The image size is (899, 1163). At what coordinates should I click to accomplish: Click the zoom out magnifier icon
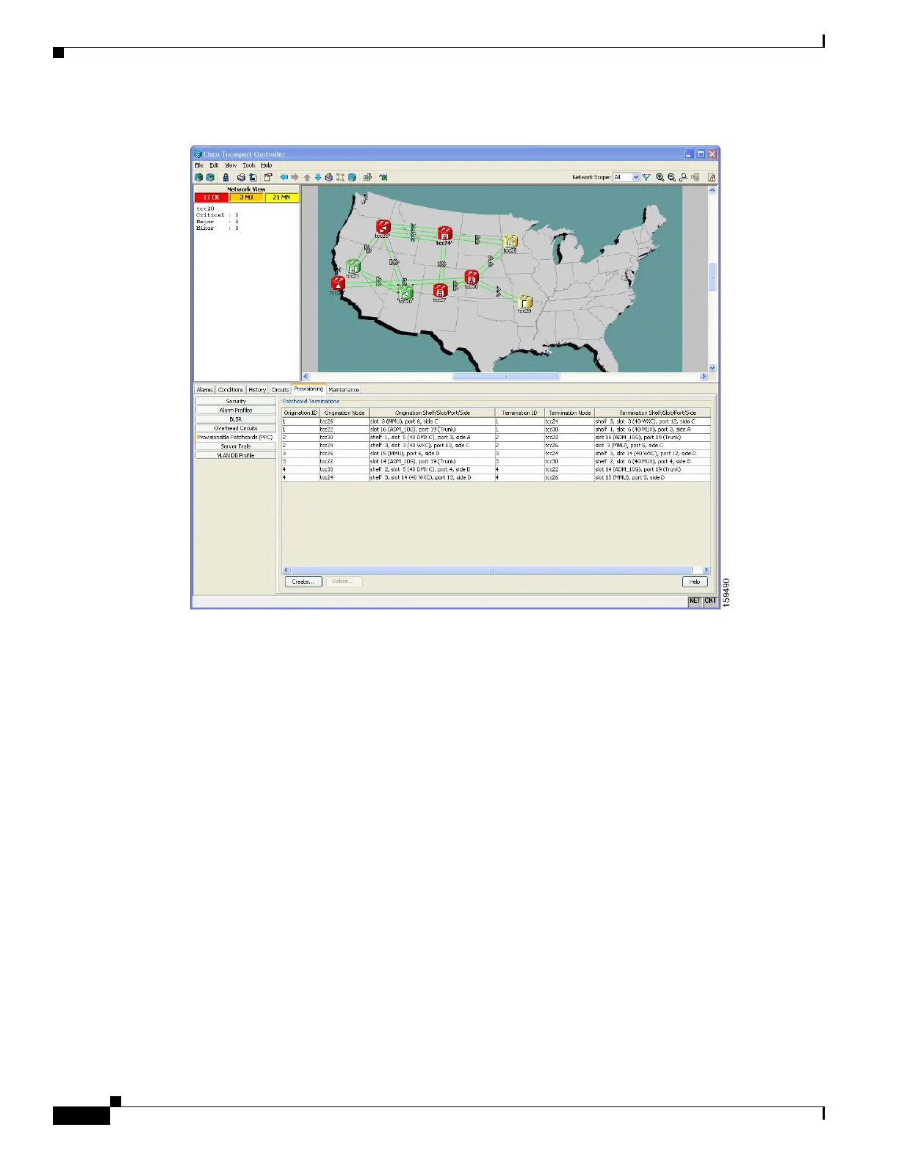671,177
